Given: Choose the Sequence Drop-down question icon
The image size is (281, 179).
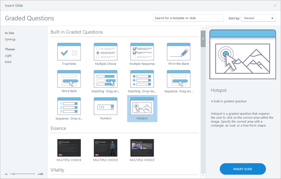Looking at the screenshot, I should (69, 106).
